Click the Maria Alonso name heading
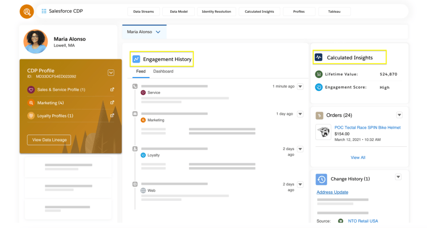 (x=70, y=39)
